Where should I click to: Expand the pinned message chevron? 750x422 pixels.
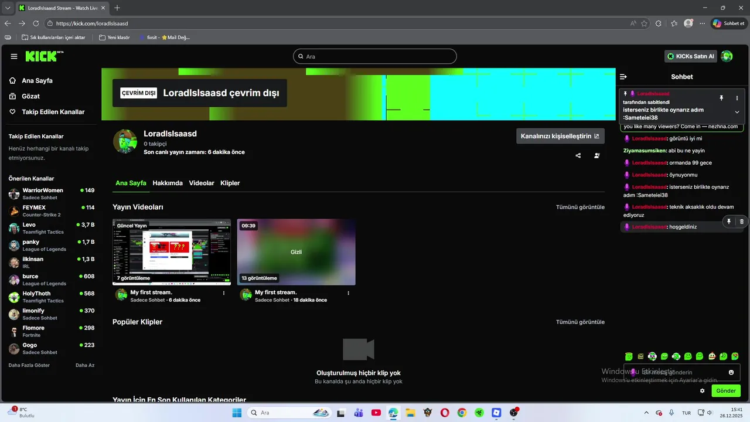coord(737,112)
